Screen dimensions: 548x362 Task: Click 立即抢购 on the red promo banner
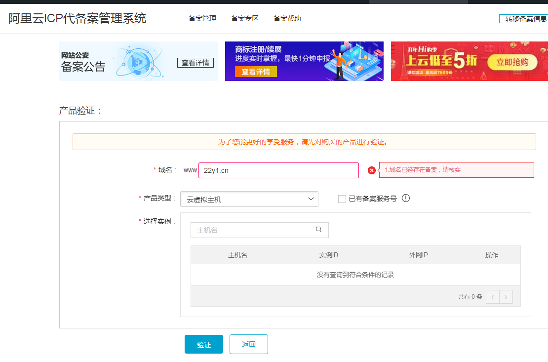tap(512, 62)
